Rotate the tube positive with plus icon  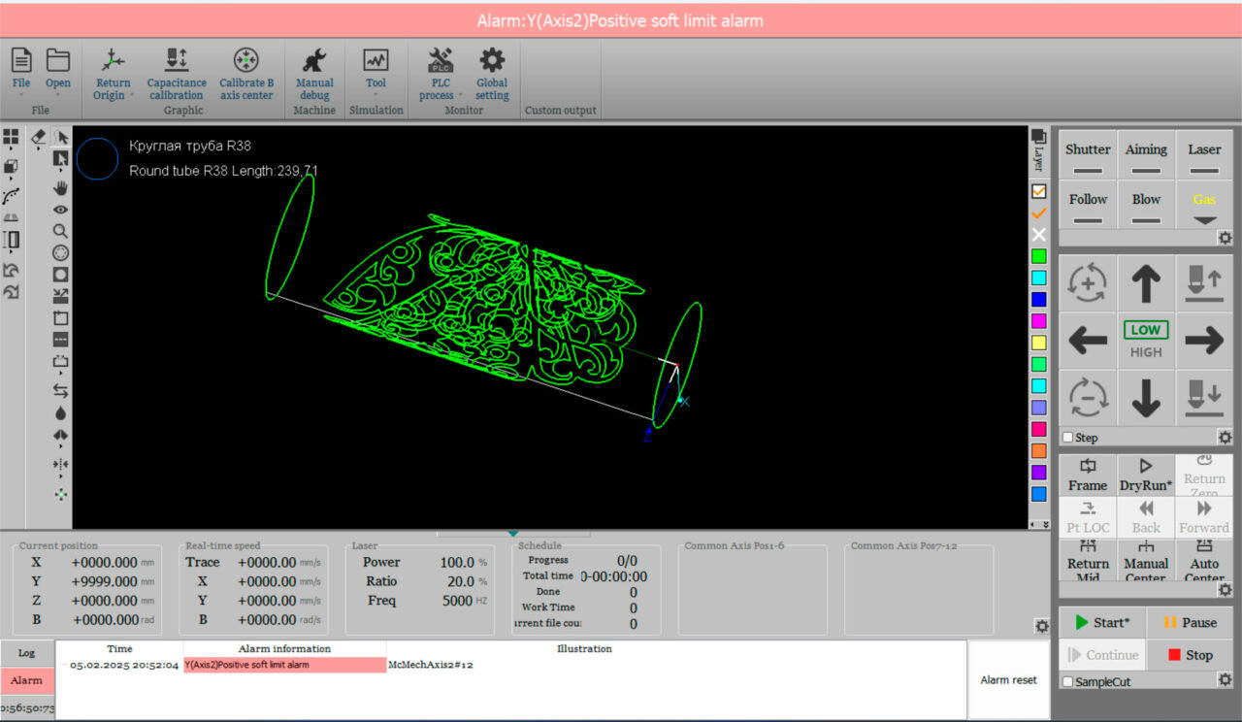coord(1088,284)
